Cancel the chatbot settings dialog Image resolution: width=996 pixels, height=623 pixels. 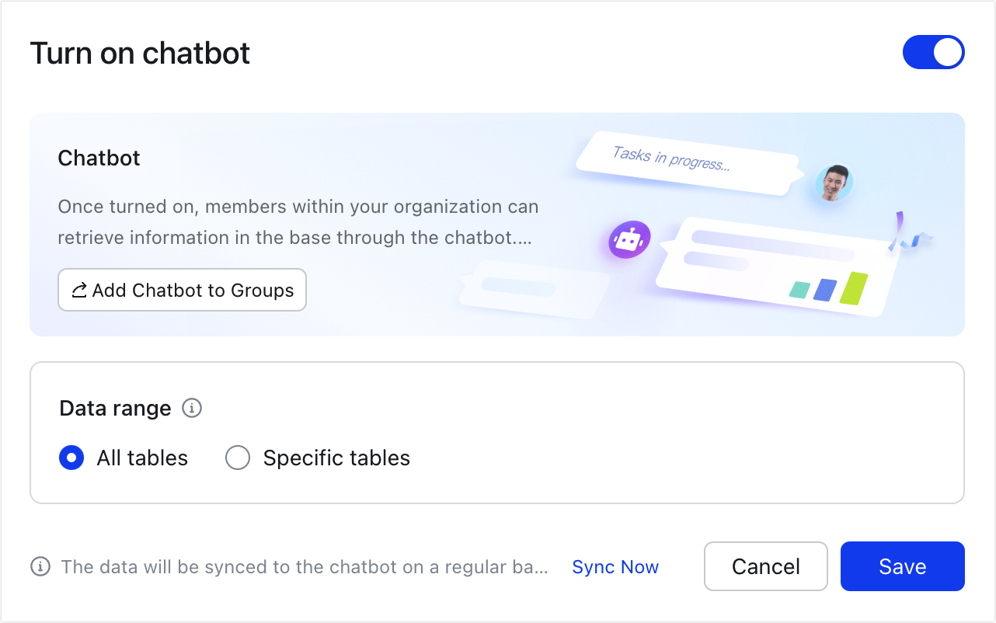pos(766,566)
